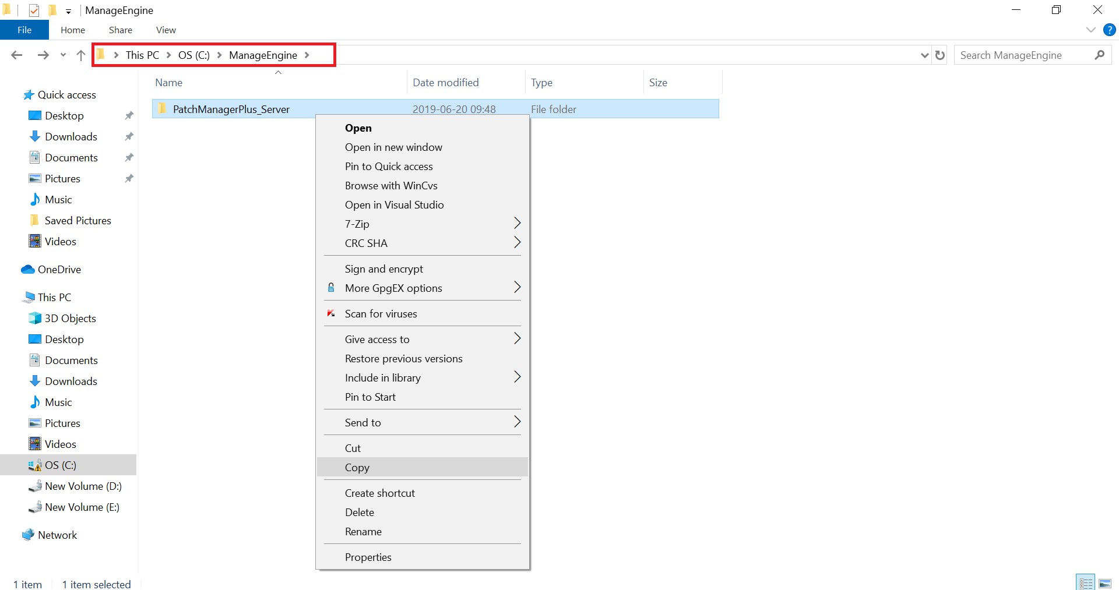Expand the Include in library submenu

tap(423, 378)
